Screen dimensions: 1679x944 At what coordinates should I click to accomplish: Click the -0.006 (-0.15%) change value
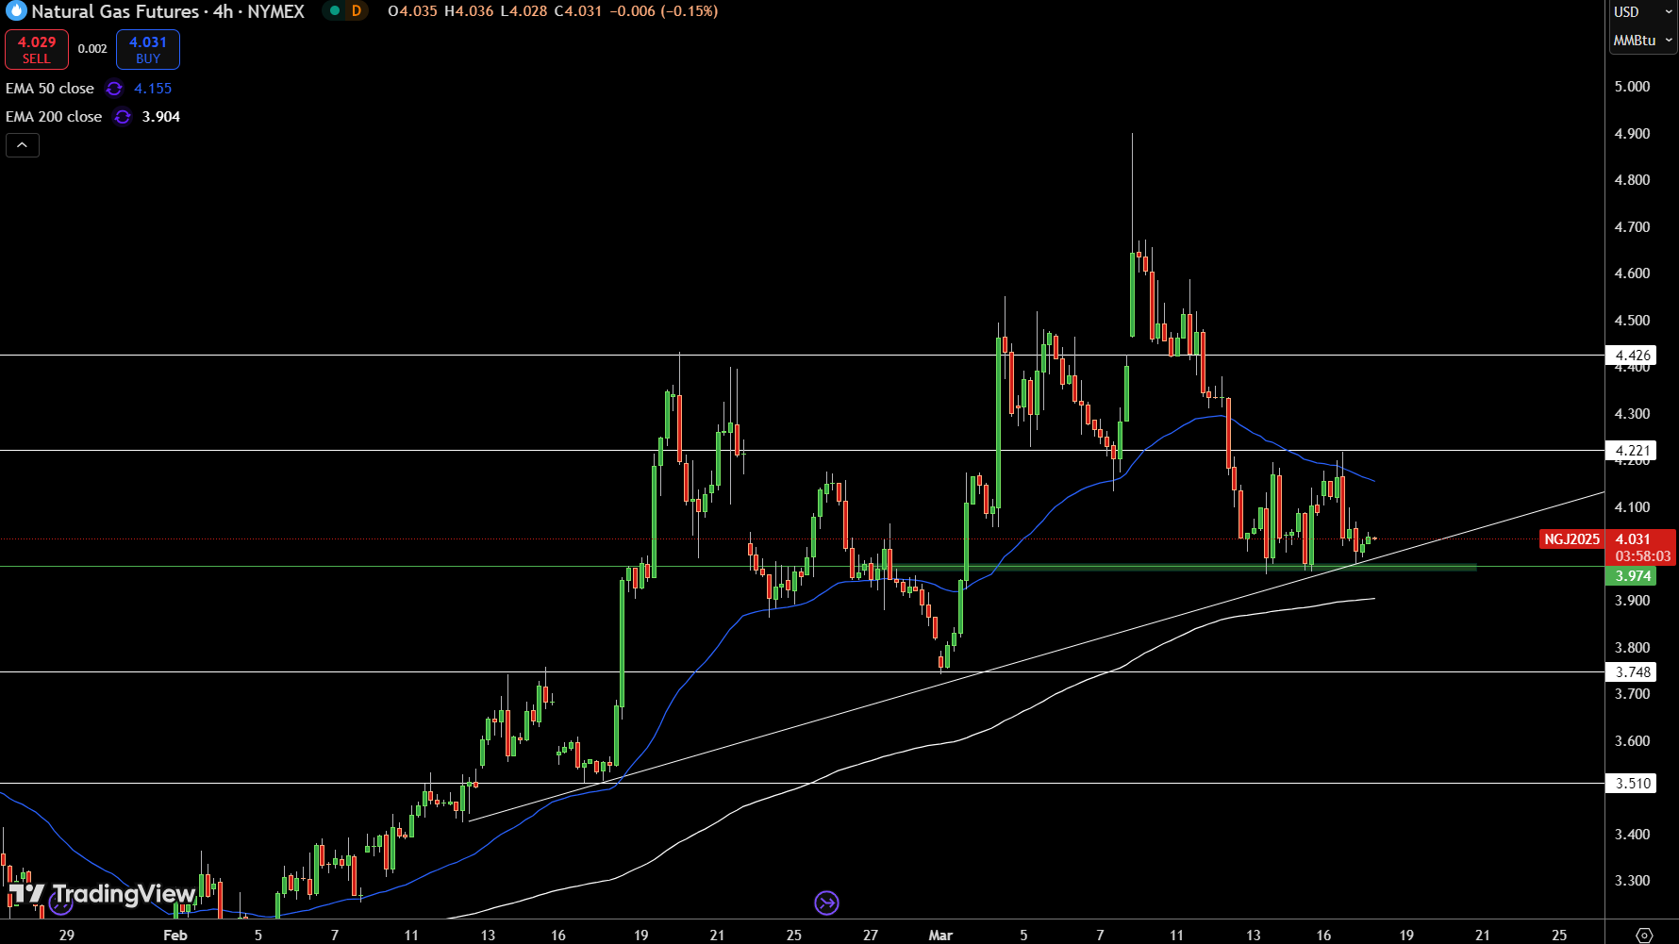click(x=663, y=11)
